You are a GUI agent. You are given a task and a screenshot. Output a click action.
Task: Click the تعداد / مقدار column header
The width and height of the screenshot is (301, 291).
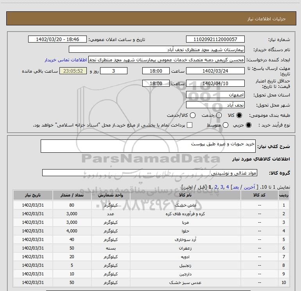[72, 195]
